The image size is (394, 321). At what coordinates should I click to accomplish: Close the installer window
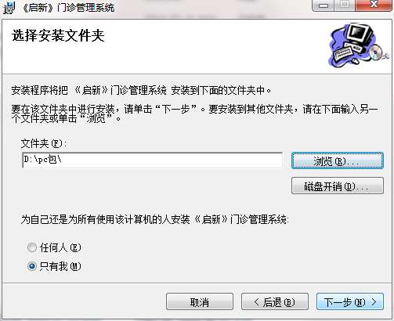point(374,5)
